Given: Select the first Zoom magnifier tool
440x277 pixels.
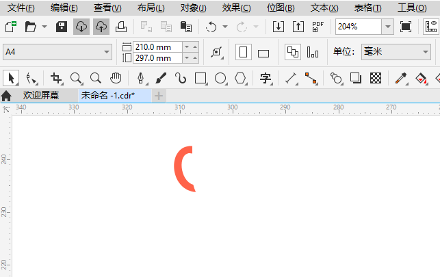Looking at the screenshot, I should pyautogui.click(x=77, y=78).
